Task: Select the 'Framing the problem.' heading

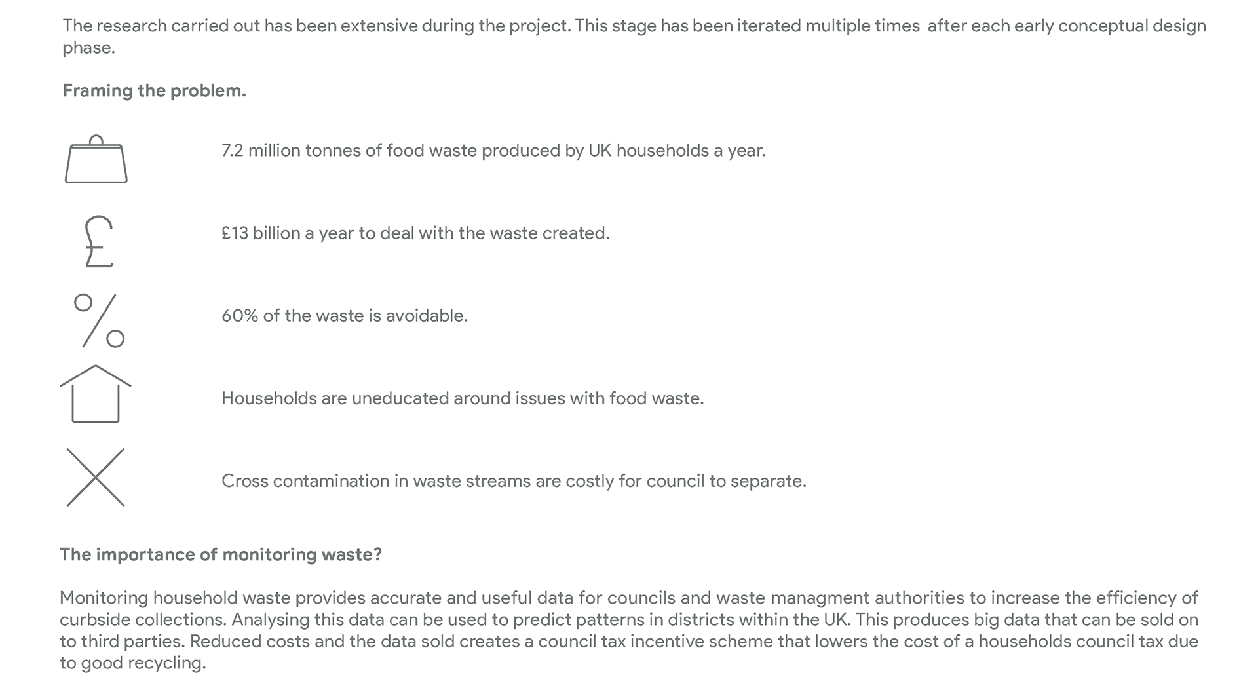Action: pos(155,91)
